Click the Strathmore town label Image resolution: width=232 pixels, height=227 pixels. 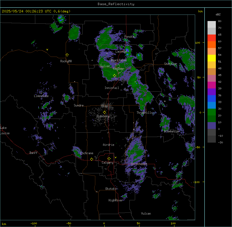139,164
